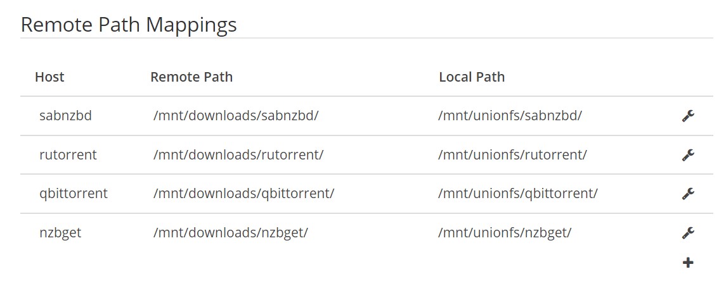Screen dimensions: 719x281
Task: Select the nzbget host entry
Action: pos(60,233)
